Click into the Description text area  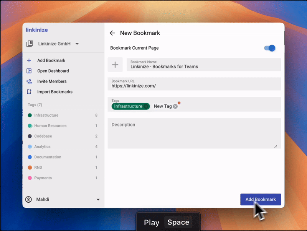[x=194, y=133]
